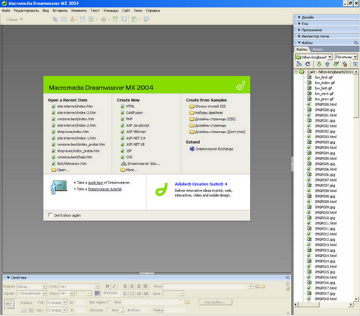Align text right in Properties panel
Screen dimensions: 360x316
click(x=138, y=286)
